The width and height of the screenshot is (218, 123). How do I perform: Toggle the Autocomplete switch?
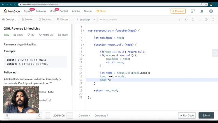[109, 19]
